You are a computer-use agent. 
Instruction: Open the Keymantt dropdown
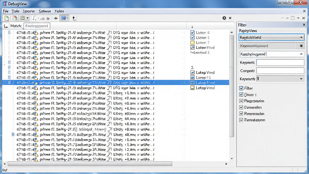pos(280,79)
